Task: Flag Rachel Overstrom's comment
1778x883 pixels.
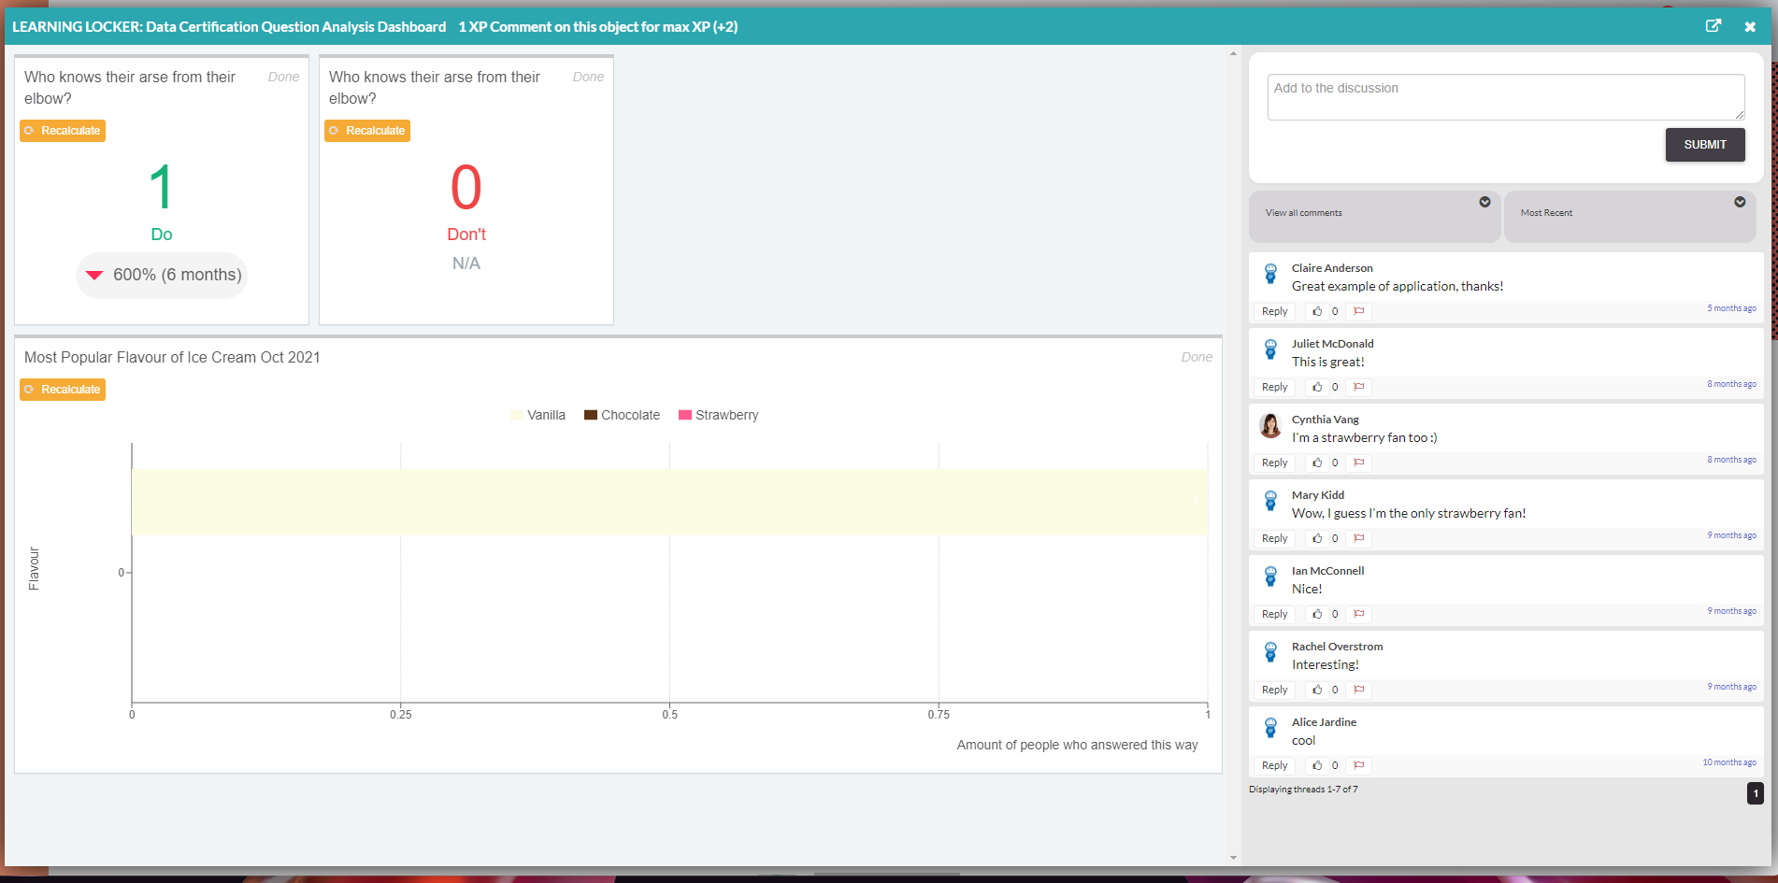Action: click(1359, 689)
